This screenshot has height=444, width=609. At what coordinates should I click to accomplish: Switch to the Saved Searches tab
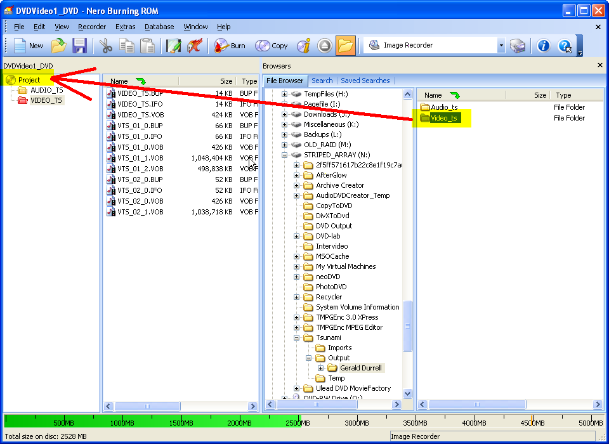[x=365, y=81]
